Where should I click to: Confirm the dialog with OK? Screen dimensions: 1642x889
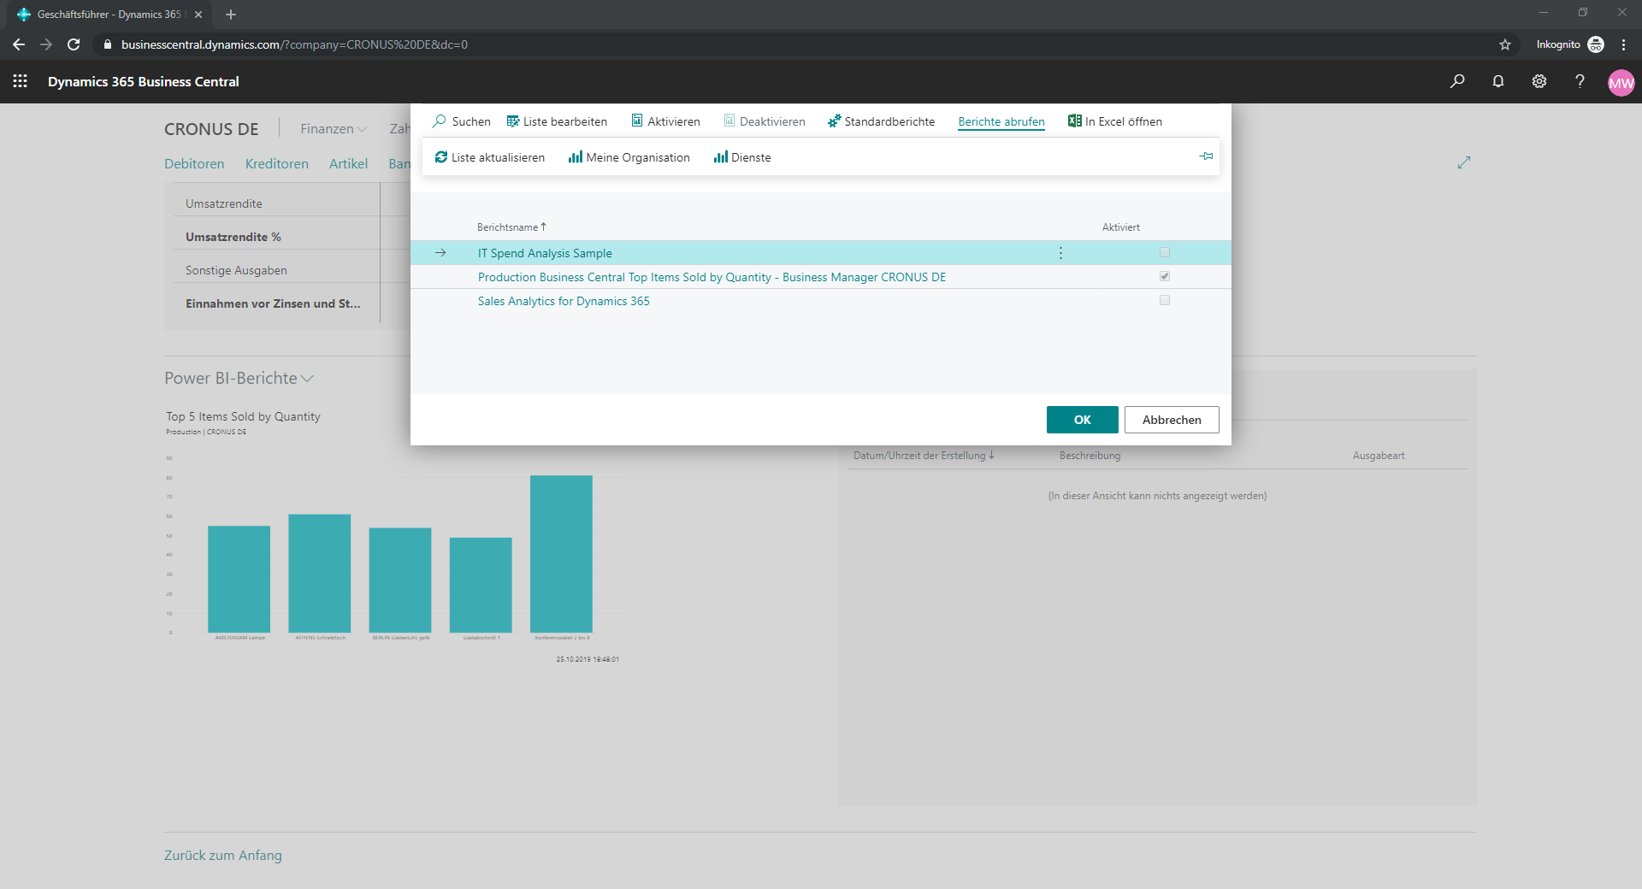click(x=1082, y=420)
